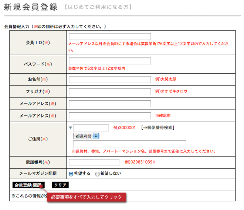Image resolution: width=244 pixels, height=210 pixels.
Task: Click the 会員ID input field
Action: pos(110,36)
